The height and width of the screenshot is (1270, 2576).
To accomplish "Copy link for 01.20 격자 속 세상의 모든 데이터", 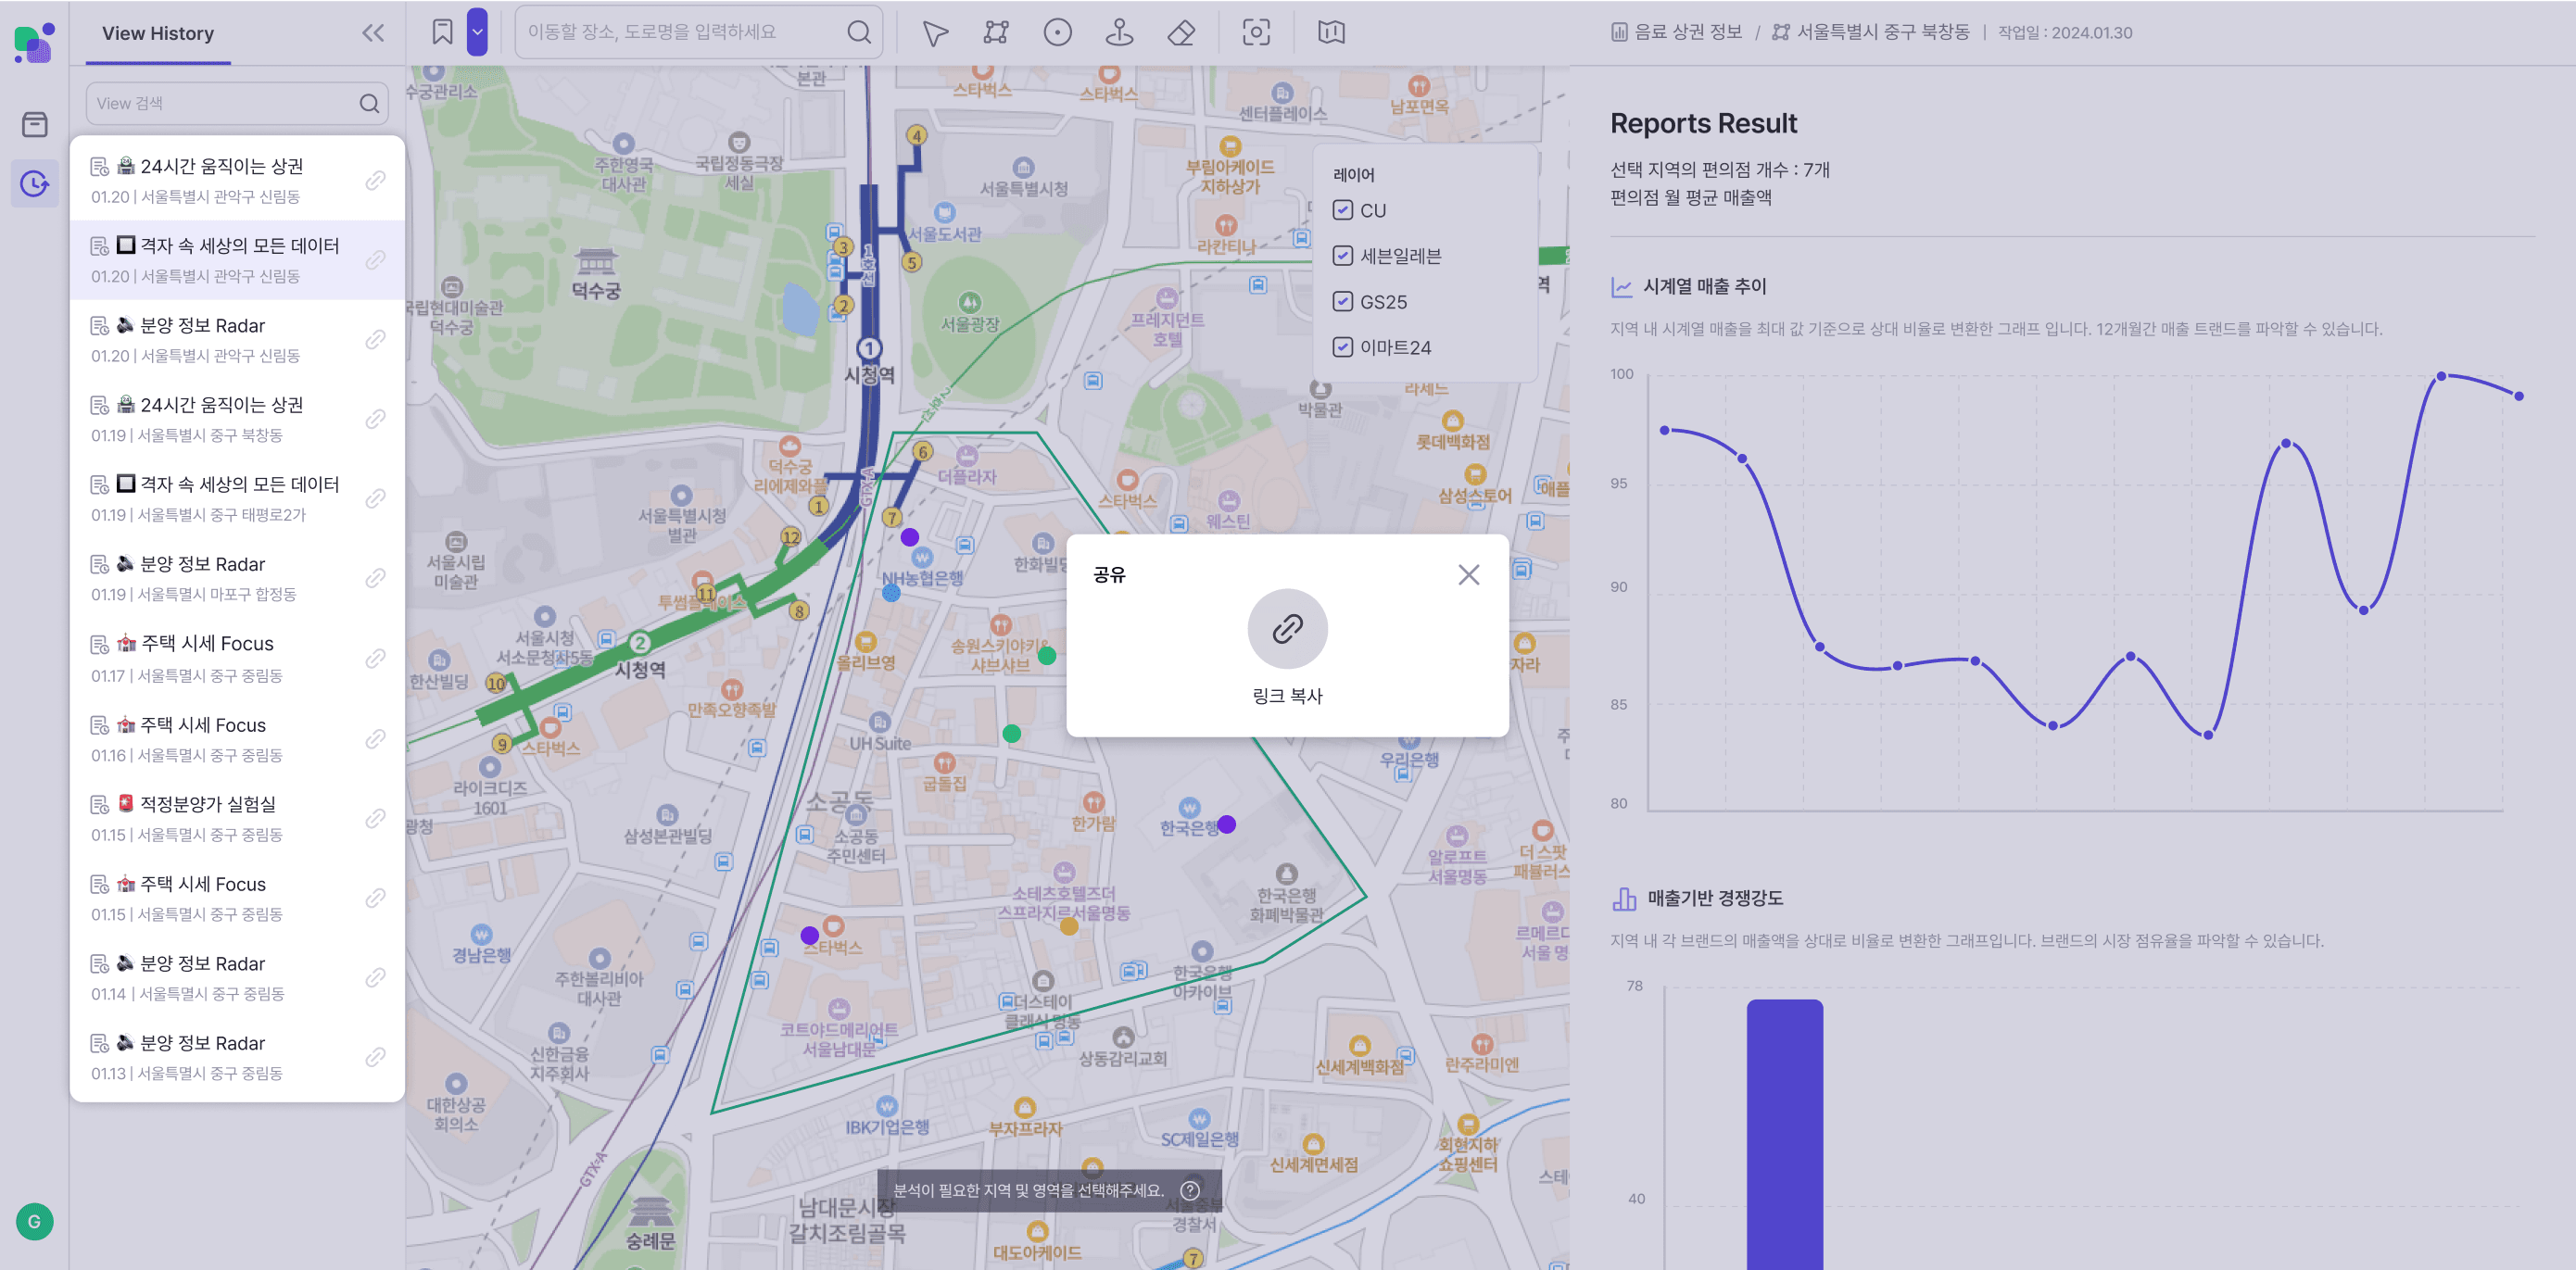I will click(x=375, y=260).
